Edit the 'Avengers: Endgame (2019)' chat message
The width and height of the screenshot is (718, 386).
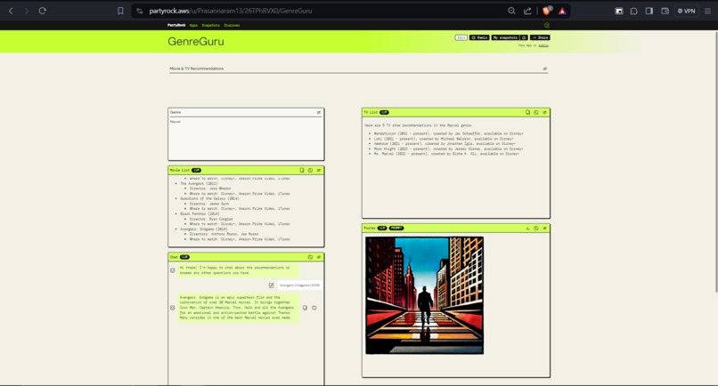[271, 285]
